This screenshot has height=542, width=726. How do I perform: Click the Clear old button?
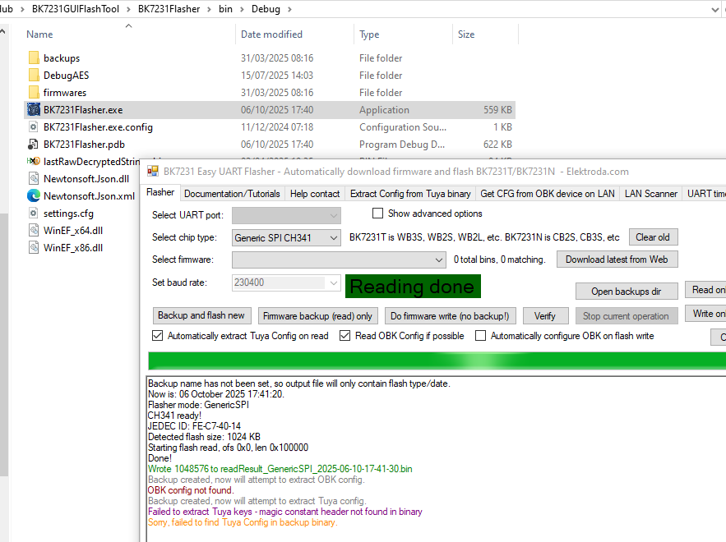[653, 237]
